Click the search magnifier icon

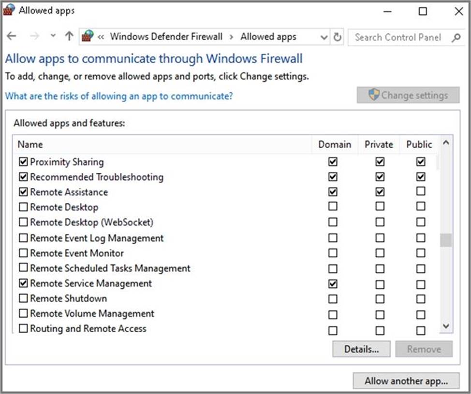coord(456,37)
